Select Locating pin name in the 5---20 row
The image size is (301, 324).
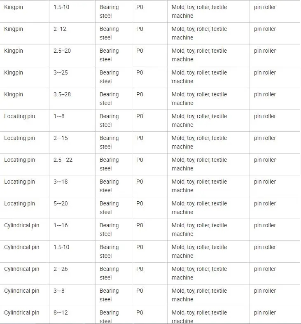pyautogui.click(x=19, y=204)
